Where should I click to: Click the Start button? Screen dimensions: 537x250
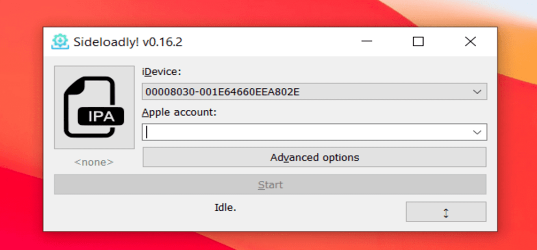[270, 185]
